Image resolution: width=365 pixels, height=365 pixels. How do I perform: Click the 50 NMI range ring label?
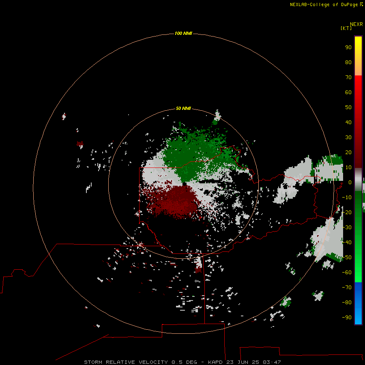point(183,108)
